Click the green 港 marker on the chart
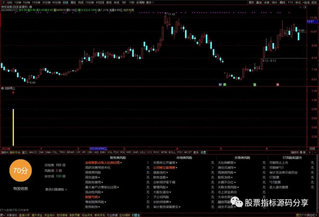This screenshot has width=319, height=217. pyautogui.click(x=255, y=84)
